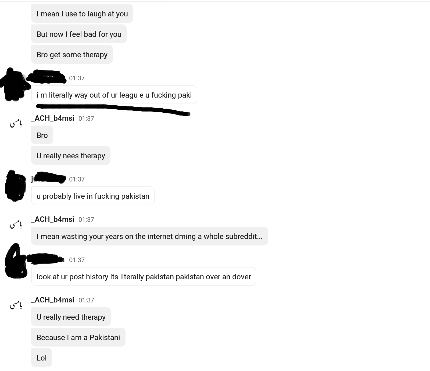Open _ACH_b4msi username above 'wasting your years'

53,219
